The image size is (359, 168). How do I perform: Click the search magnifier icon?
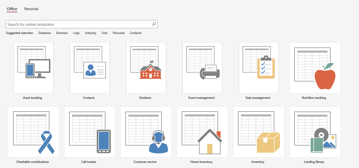(154, 24)
